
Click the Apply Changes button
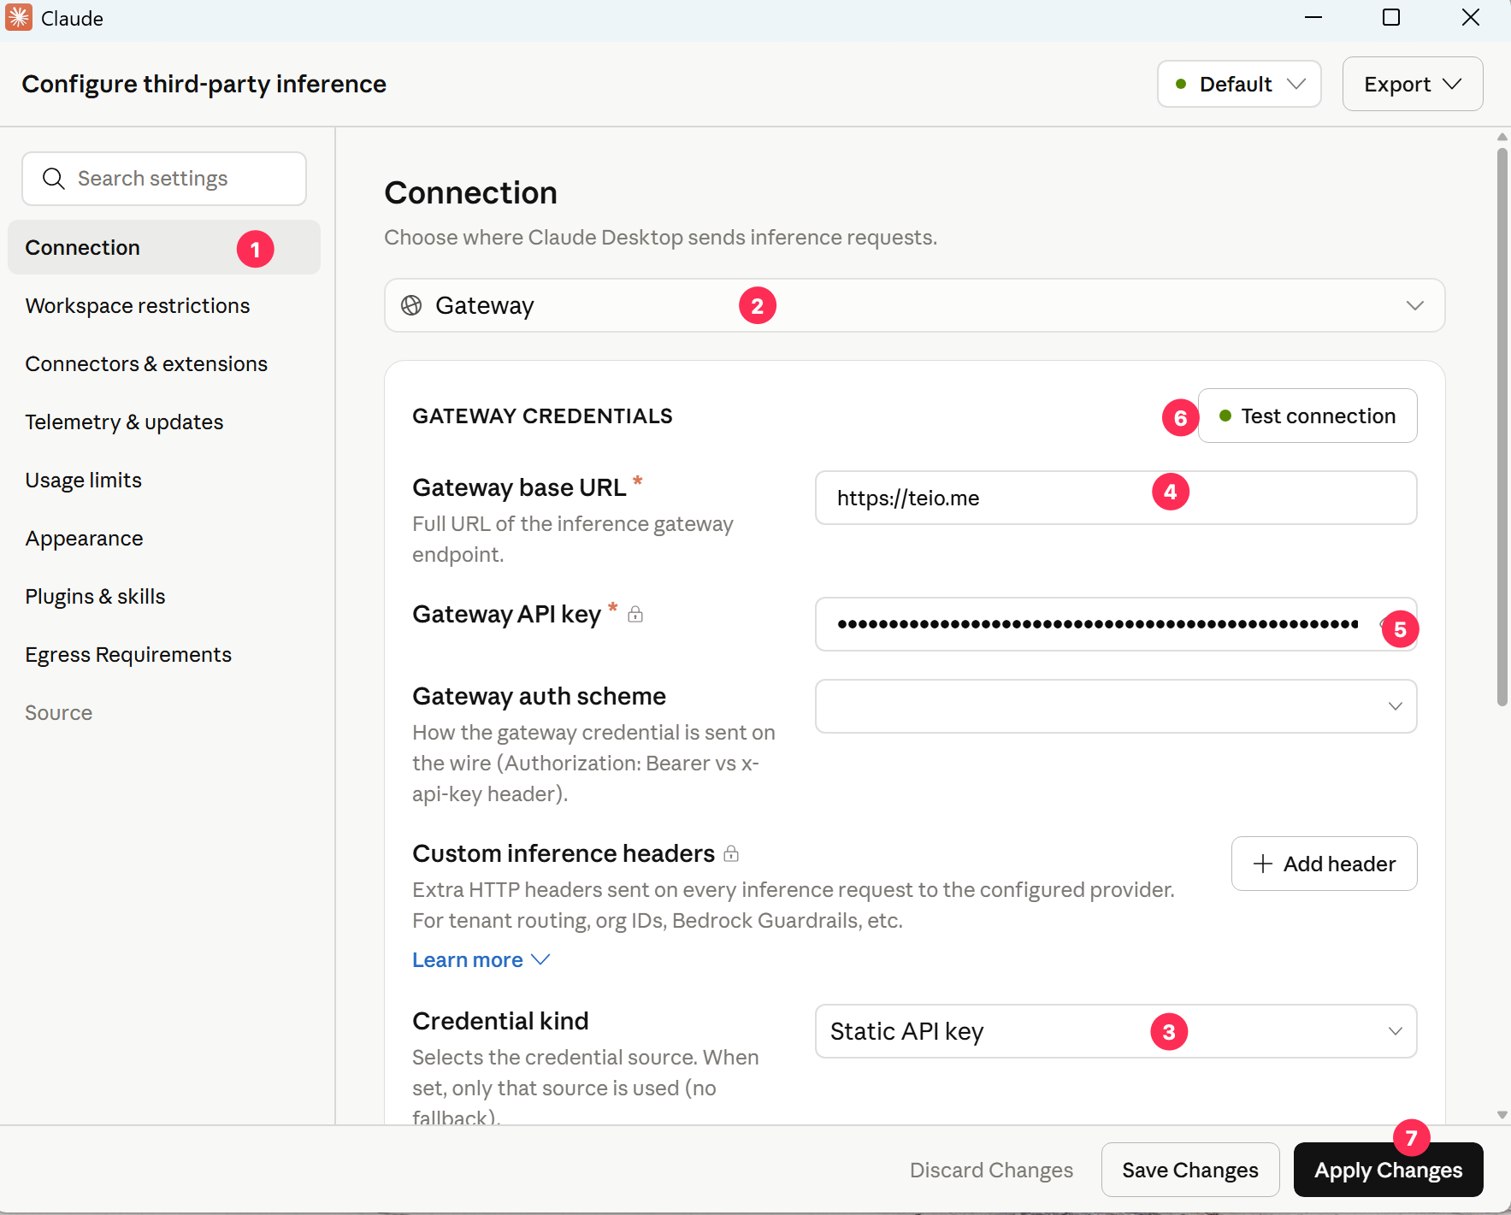[x=1388, y=1170]
